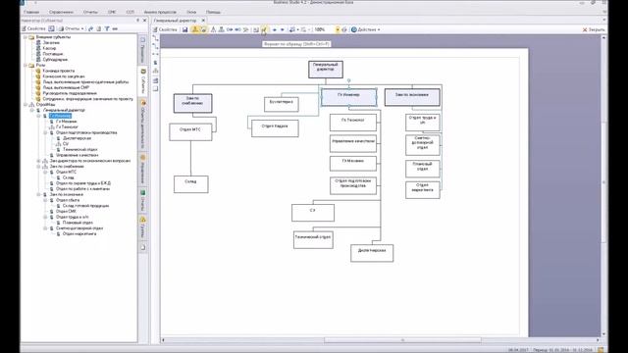Open the СМК menu

[x=112, y=12]
